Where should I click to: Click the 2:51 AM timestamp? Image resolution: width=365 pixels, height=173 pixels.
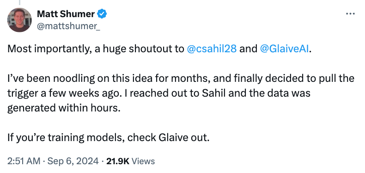tap(24, 161)
